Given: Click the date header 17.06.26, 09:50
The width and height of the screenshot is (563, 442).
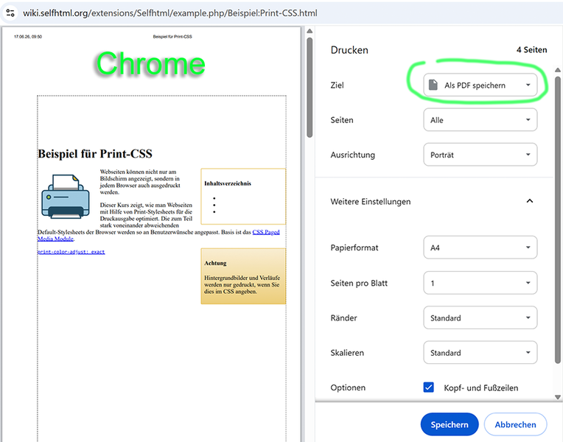Looking at the screenshot, I should [x=28, y=37].
